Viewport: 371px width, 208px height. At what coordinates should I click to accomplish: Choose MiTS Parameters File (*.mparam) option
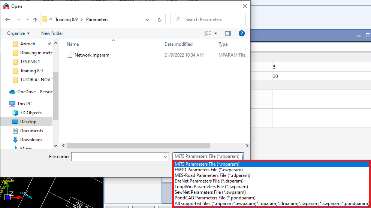click(x=271, y=164)
